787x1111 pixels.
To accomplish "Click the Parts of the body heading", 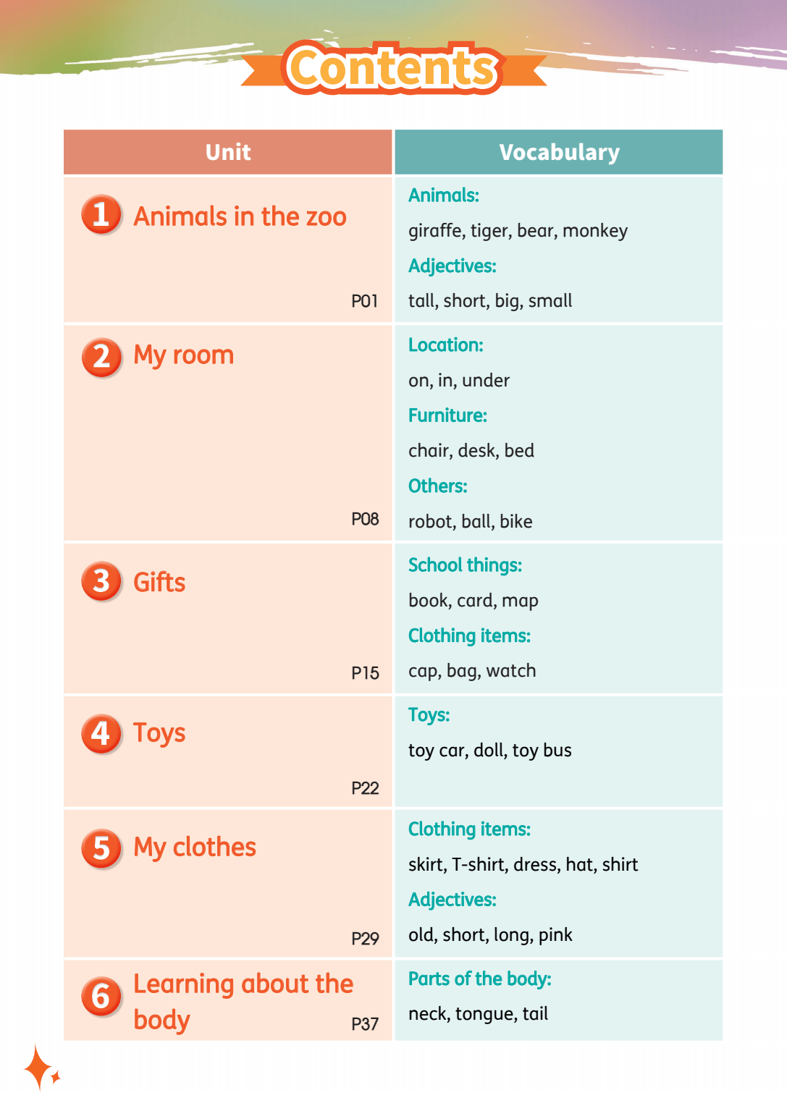I will pos(480,979).
